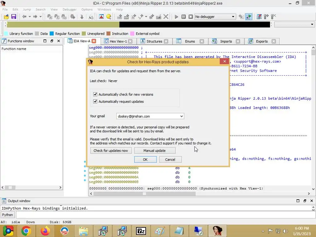Open the back-arrow history dropdown

point(30,17)
